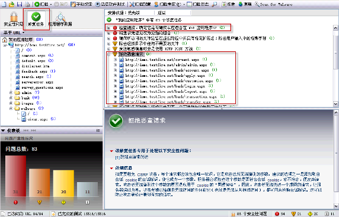
Task: Select the task with HTTP POST in its title
Action: click(156, 49)
